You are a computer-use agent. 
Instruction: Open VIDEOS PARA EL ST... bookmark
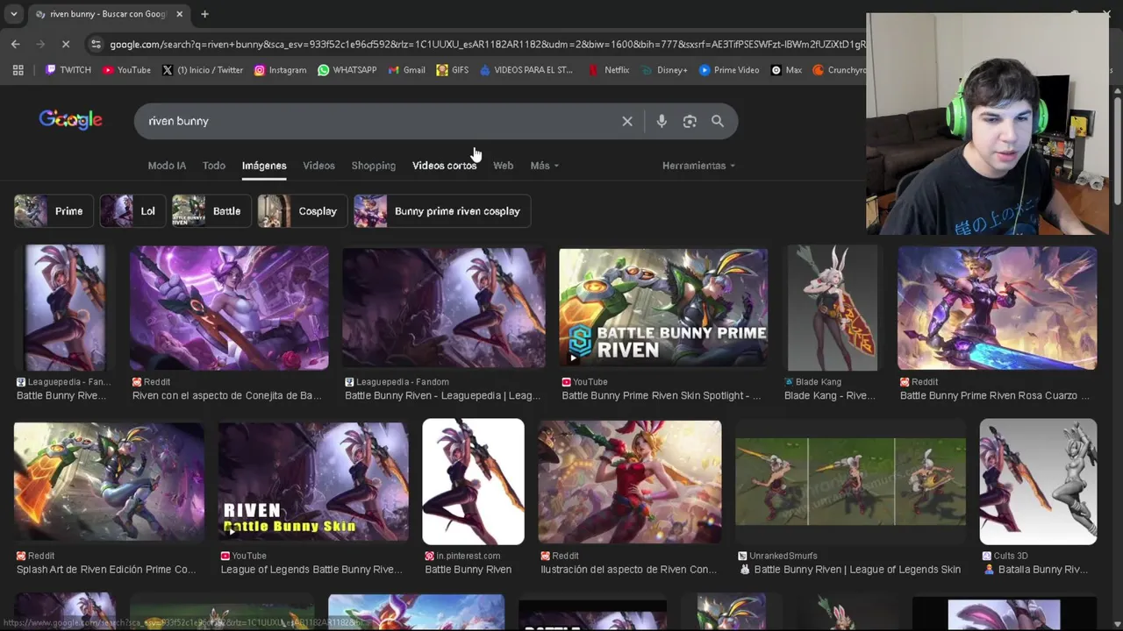[x=526, y=70]
